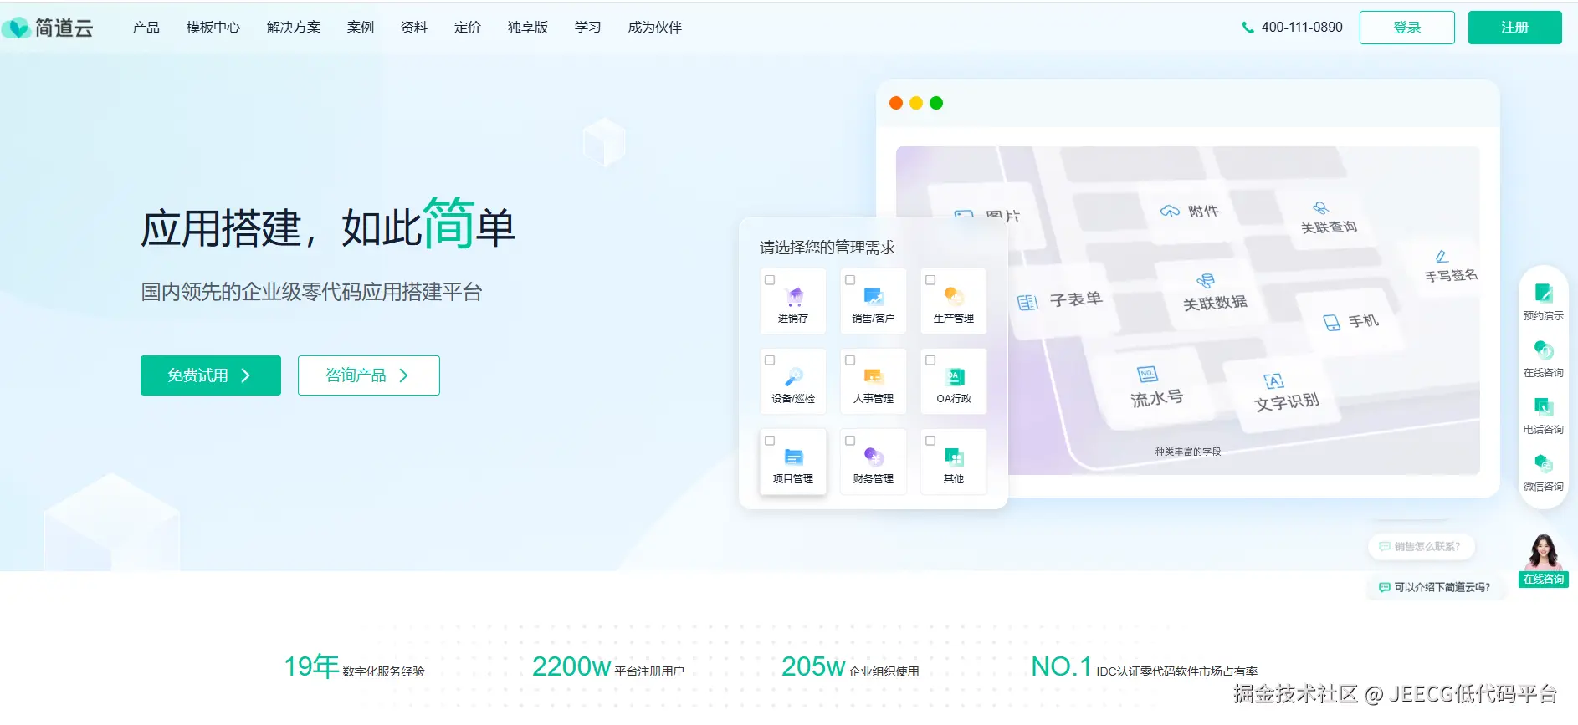Open 电话咨询 in the side toolbar
1578x725 pixels.
pyautogui.click(x=1544, y=416)
